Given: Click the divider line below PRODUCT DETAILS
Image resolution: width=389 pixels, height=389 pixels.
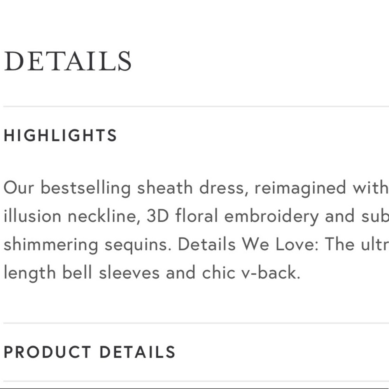Looking at the screenshot, I should click(196, 381).
